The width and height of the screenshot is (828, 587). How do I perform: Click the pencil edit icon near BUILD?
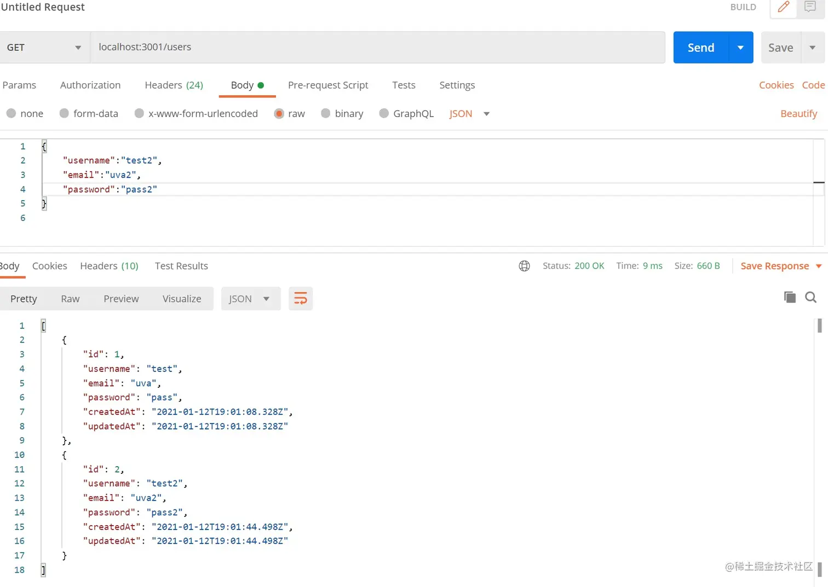(784, 7)
